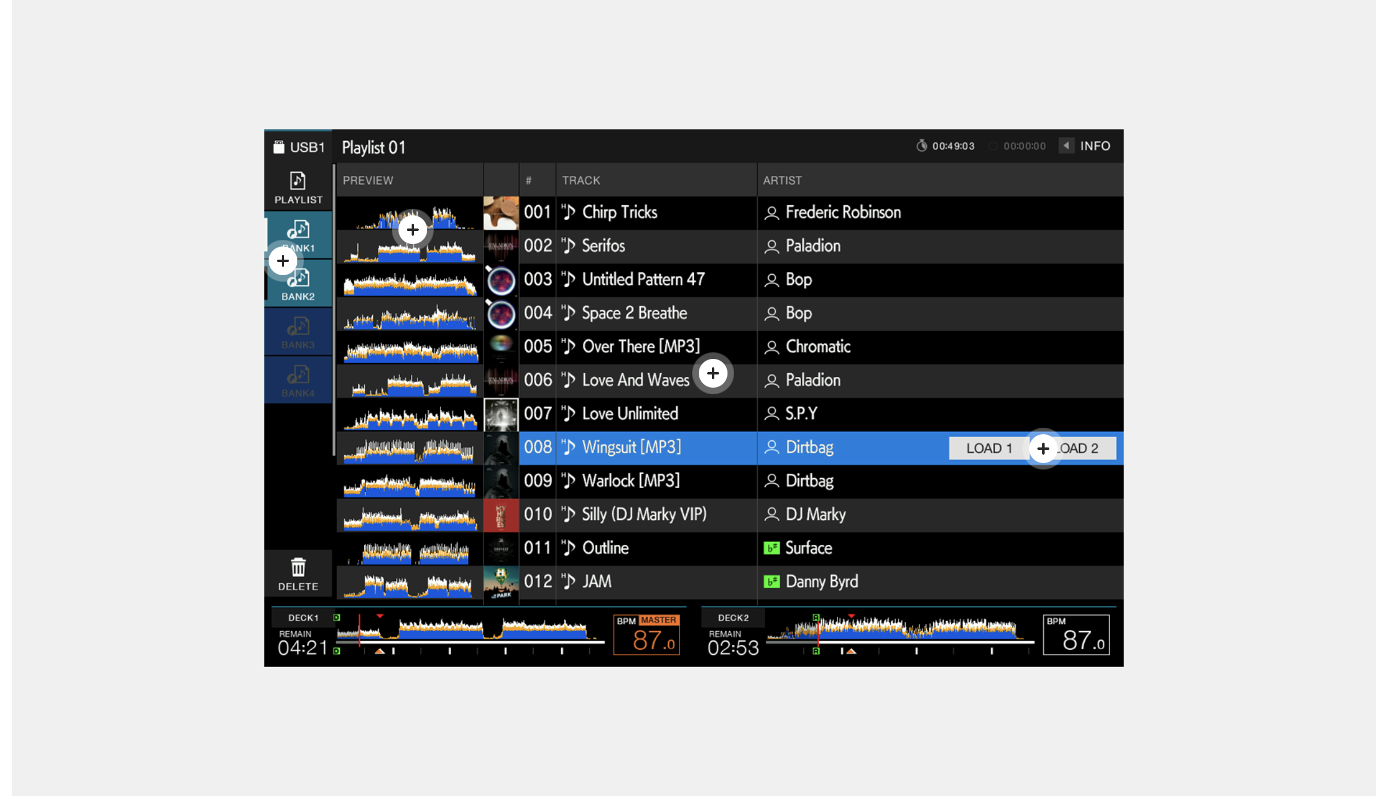Sort by the TRACK column header

tap(656, 181)
